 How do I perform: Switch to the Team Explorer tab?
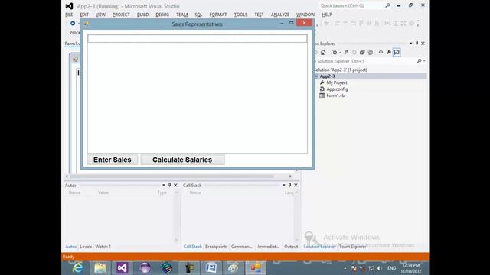[352, 247]
